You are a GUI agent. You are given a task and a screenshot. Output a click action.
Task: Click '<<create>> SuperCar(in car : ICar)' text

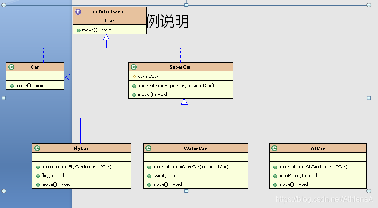tap(176, 86)
